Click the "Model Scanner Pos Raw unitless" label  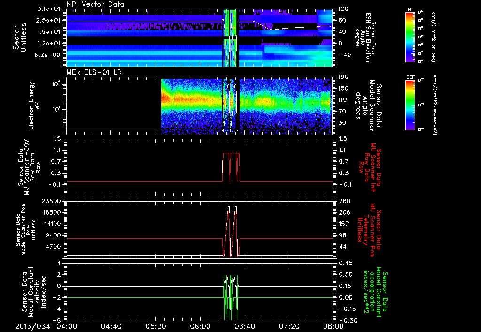click(x=26, y=230)
